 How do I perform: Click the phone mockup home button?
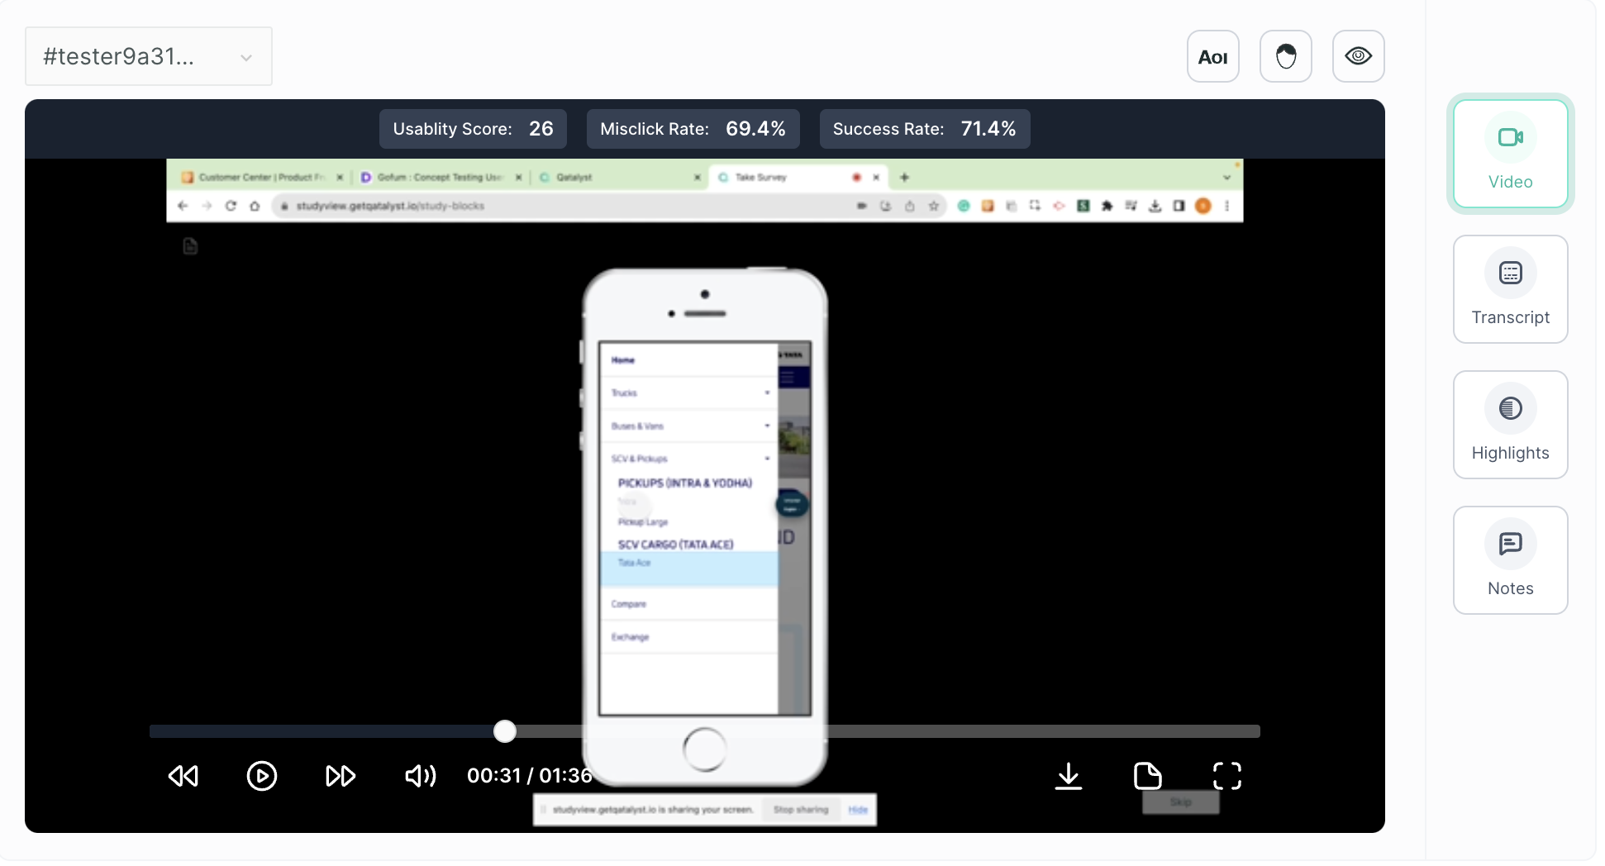coord(705,749)
